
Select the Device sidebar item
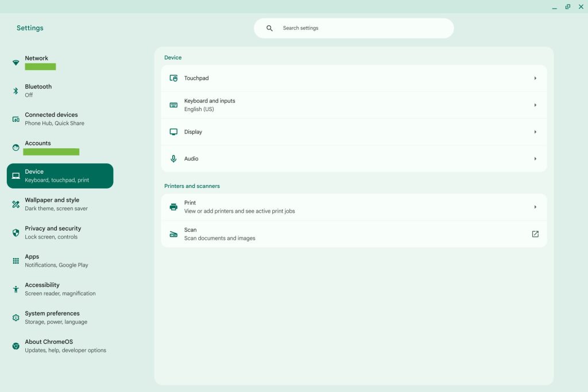click(60, 176)
